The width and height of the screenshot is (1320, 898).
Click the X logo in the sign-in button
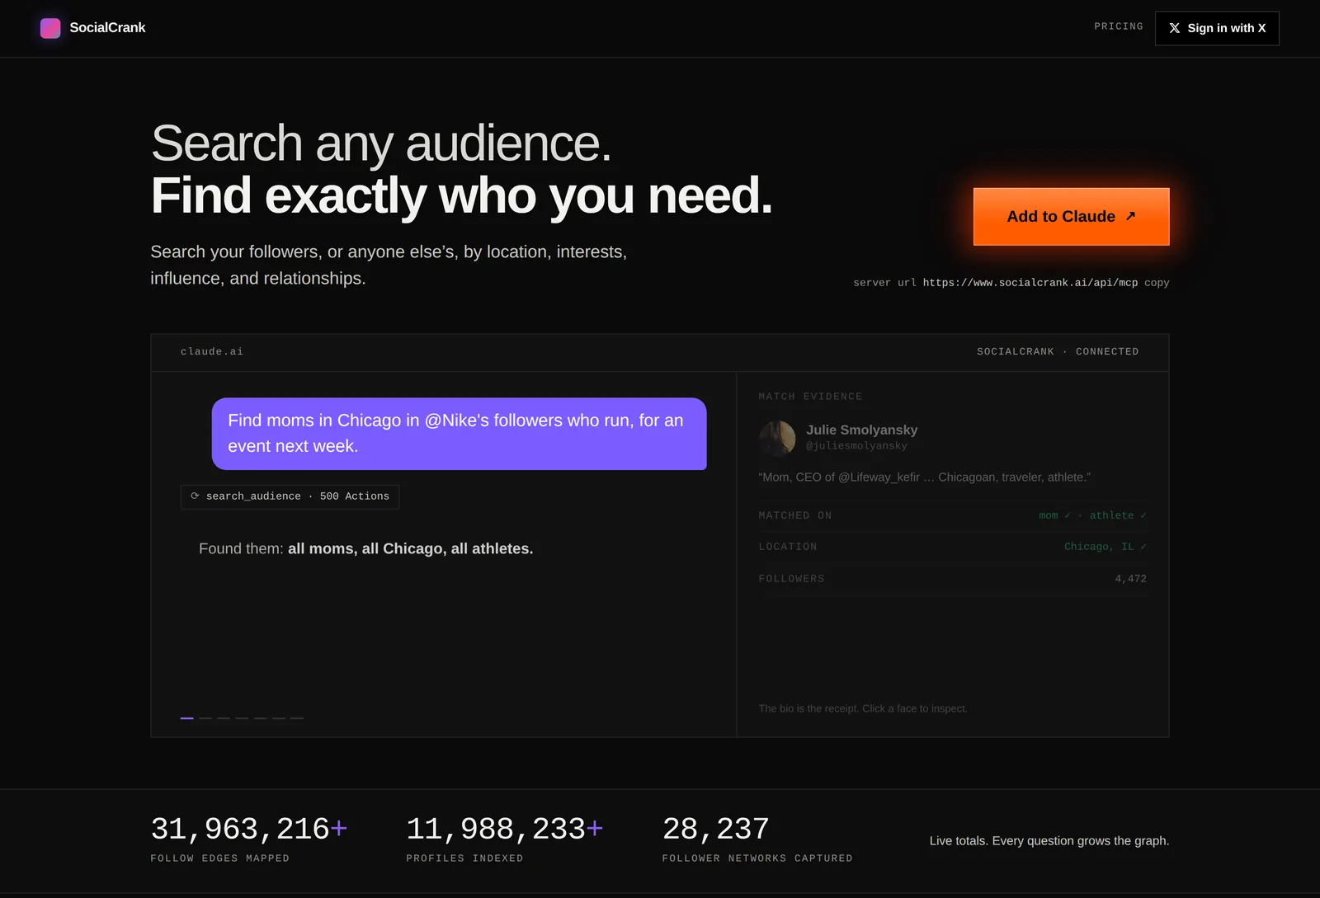1175,28
